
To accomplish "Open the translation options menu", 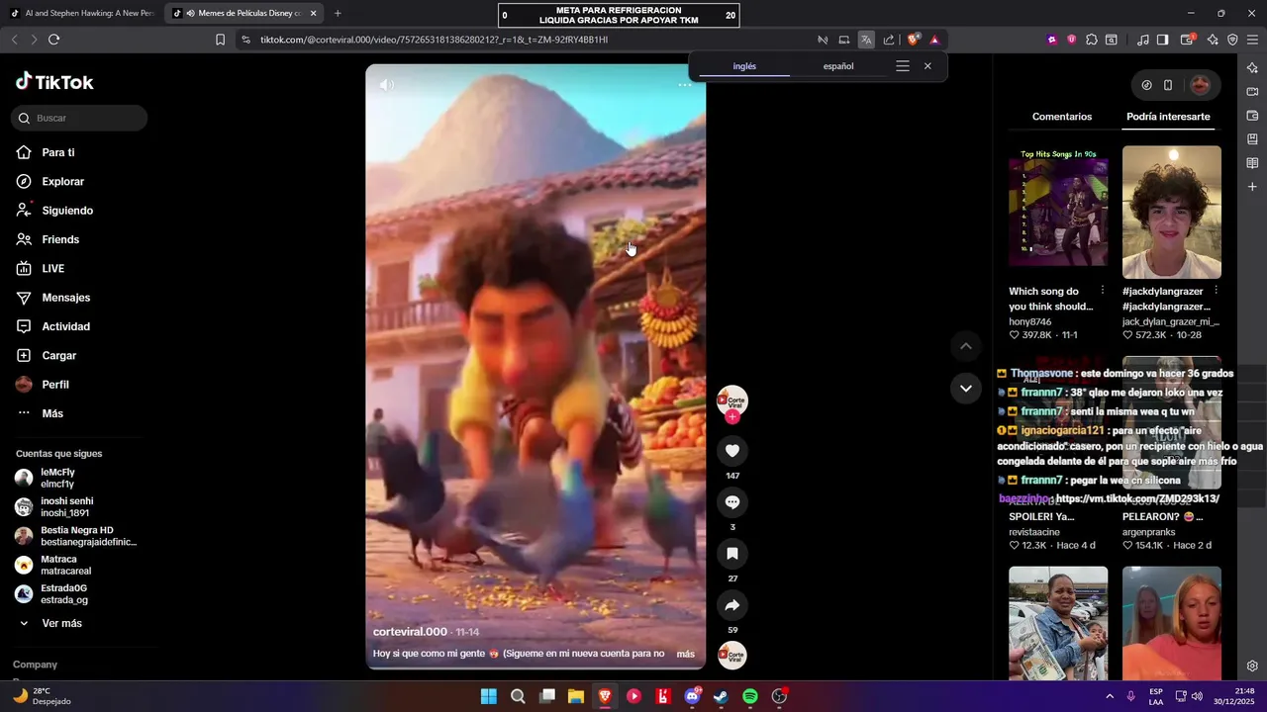I will click(903, 66).
